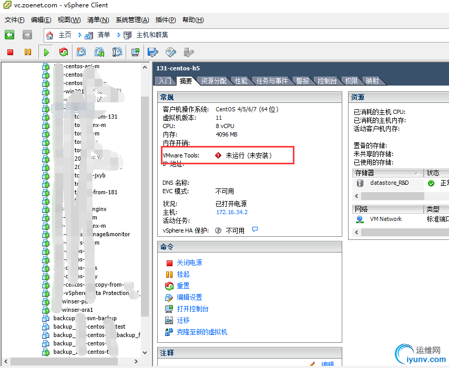Open Snapshot Manager toolbar icon
This screenshot has height=368, width=449.
[117, 52]
